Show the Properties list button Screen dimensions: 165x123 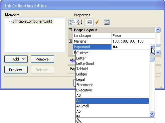[x=89, y=22]
